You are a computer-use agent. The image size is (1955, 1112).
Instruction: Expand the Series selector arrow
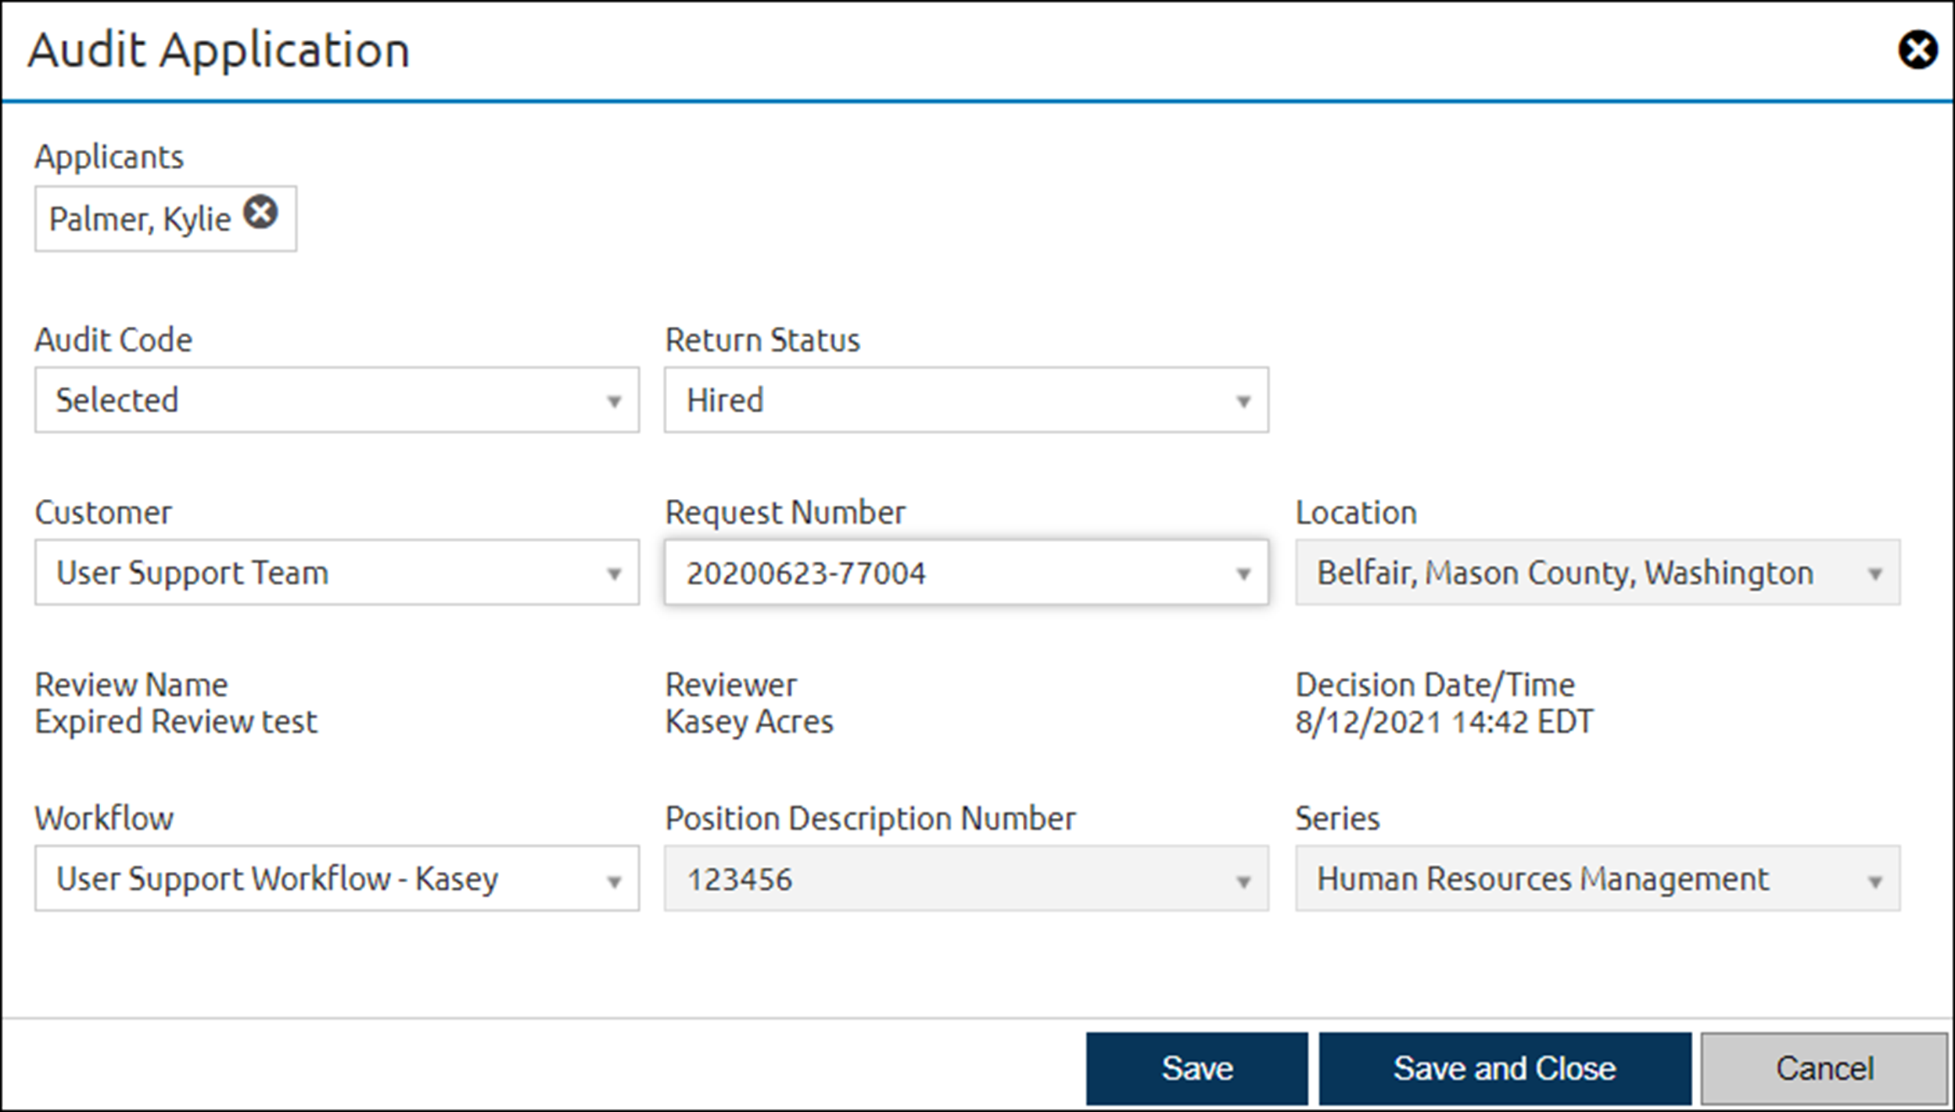pyautogui.click(x=1877, y=879)
